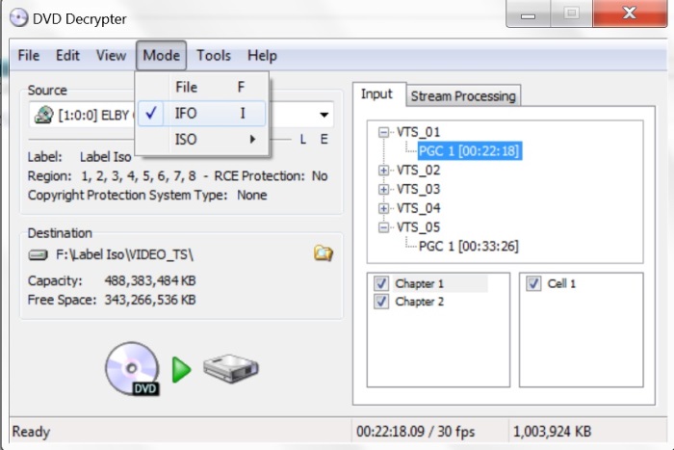Click the Ready status text
674x450 pixels.
point(31,432)
